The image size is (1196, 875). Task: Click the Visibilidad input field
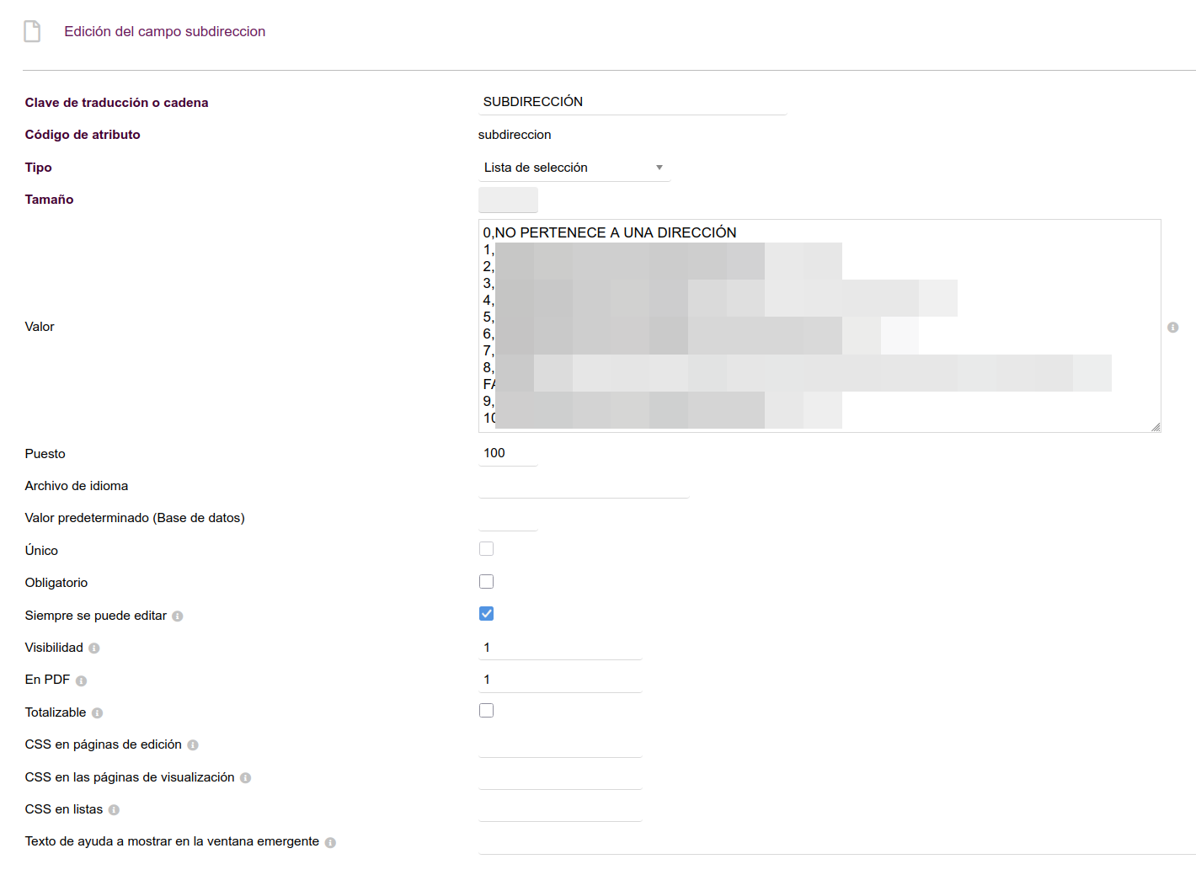click(x=560, y=648)
